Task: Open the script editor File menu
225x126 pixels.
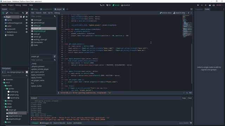Action: pos(33,13)
